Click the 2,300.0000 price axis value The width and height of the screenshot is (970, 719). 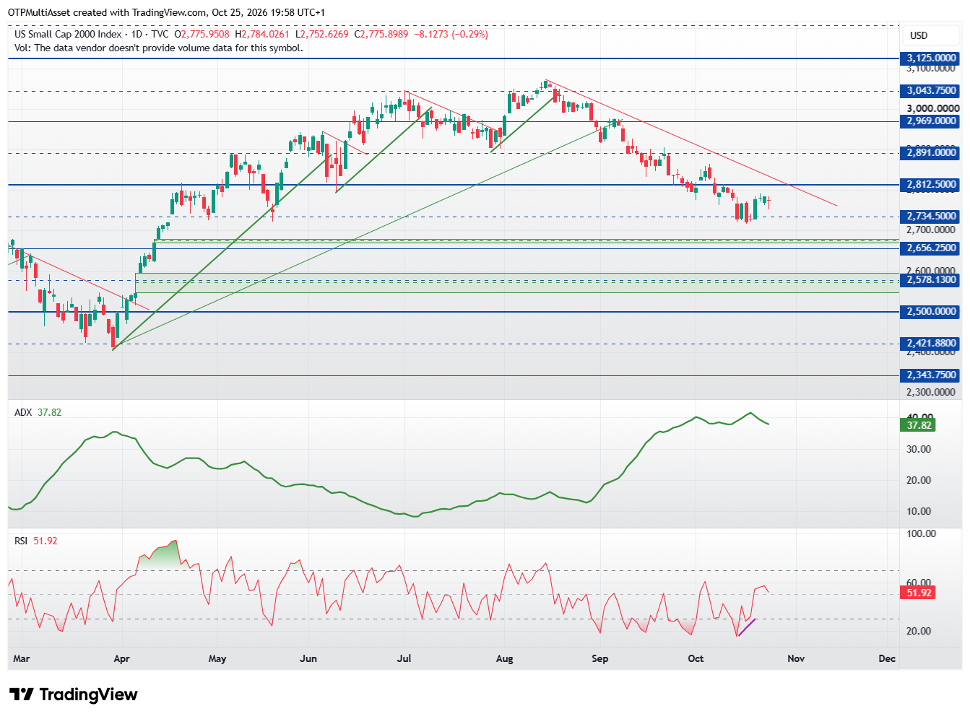pyautogui.click(x=932, y=392)
